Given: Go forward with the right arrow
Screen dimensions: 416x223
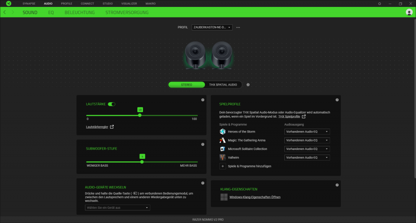Looking at the screenshot, I should point(13,12).
